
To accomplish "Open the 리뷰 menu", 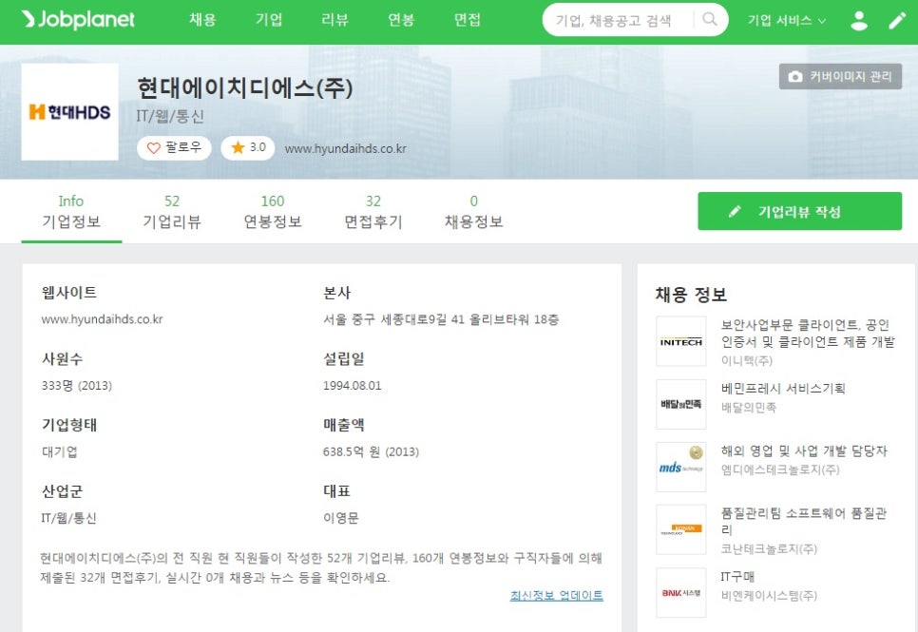I will coord(335,19).
